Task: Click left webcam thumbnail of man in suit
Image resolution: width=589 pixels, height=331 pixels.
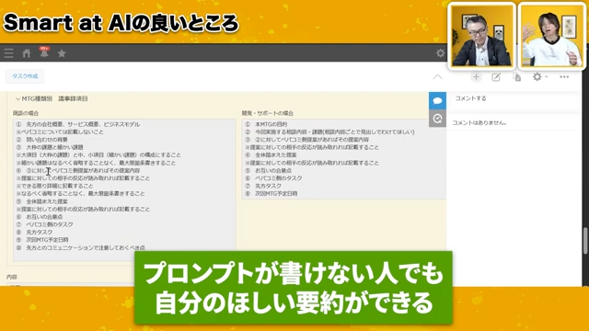Action: click(481, 36)
